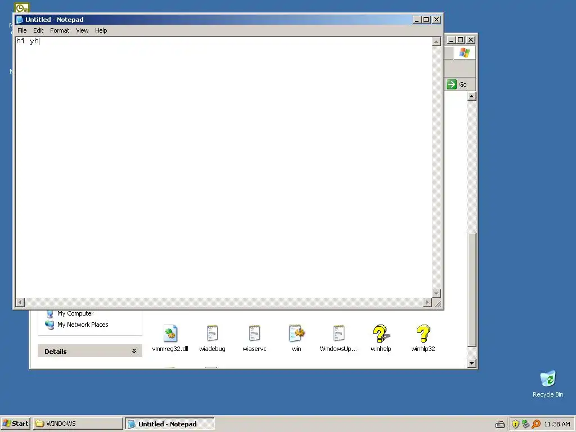
Task: Click Explorer scrollbar down arrow
Action: click(472, 363)
